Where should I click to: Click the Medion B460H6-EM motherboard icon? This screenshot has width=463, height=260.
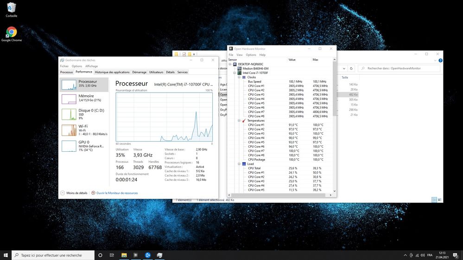click(x=240, y=68)
